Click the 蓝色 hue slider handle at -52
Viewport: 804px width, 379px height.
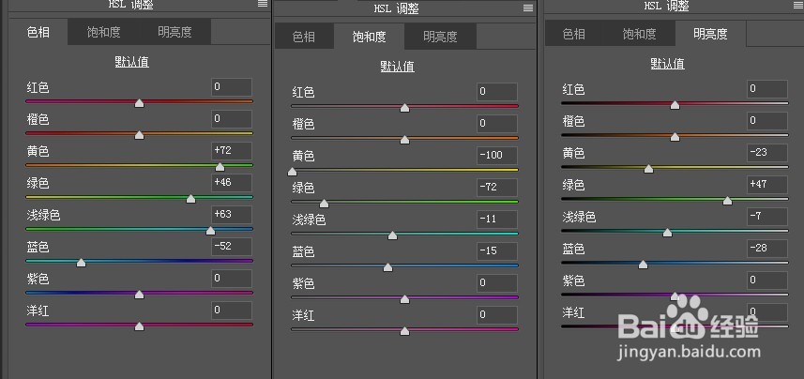81,263
